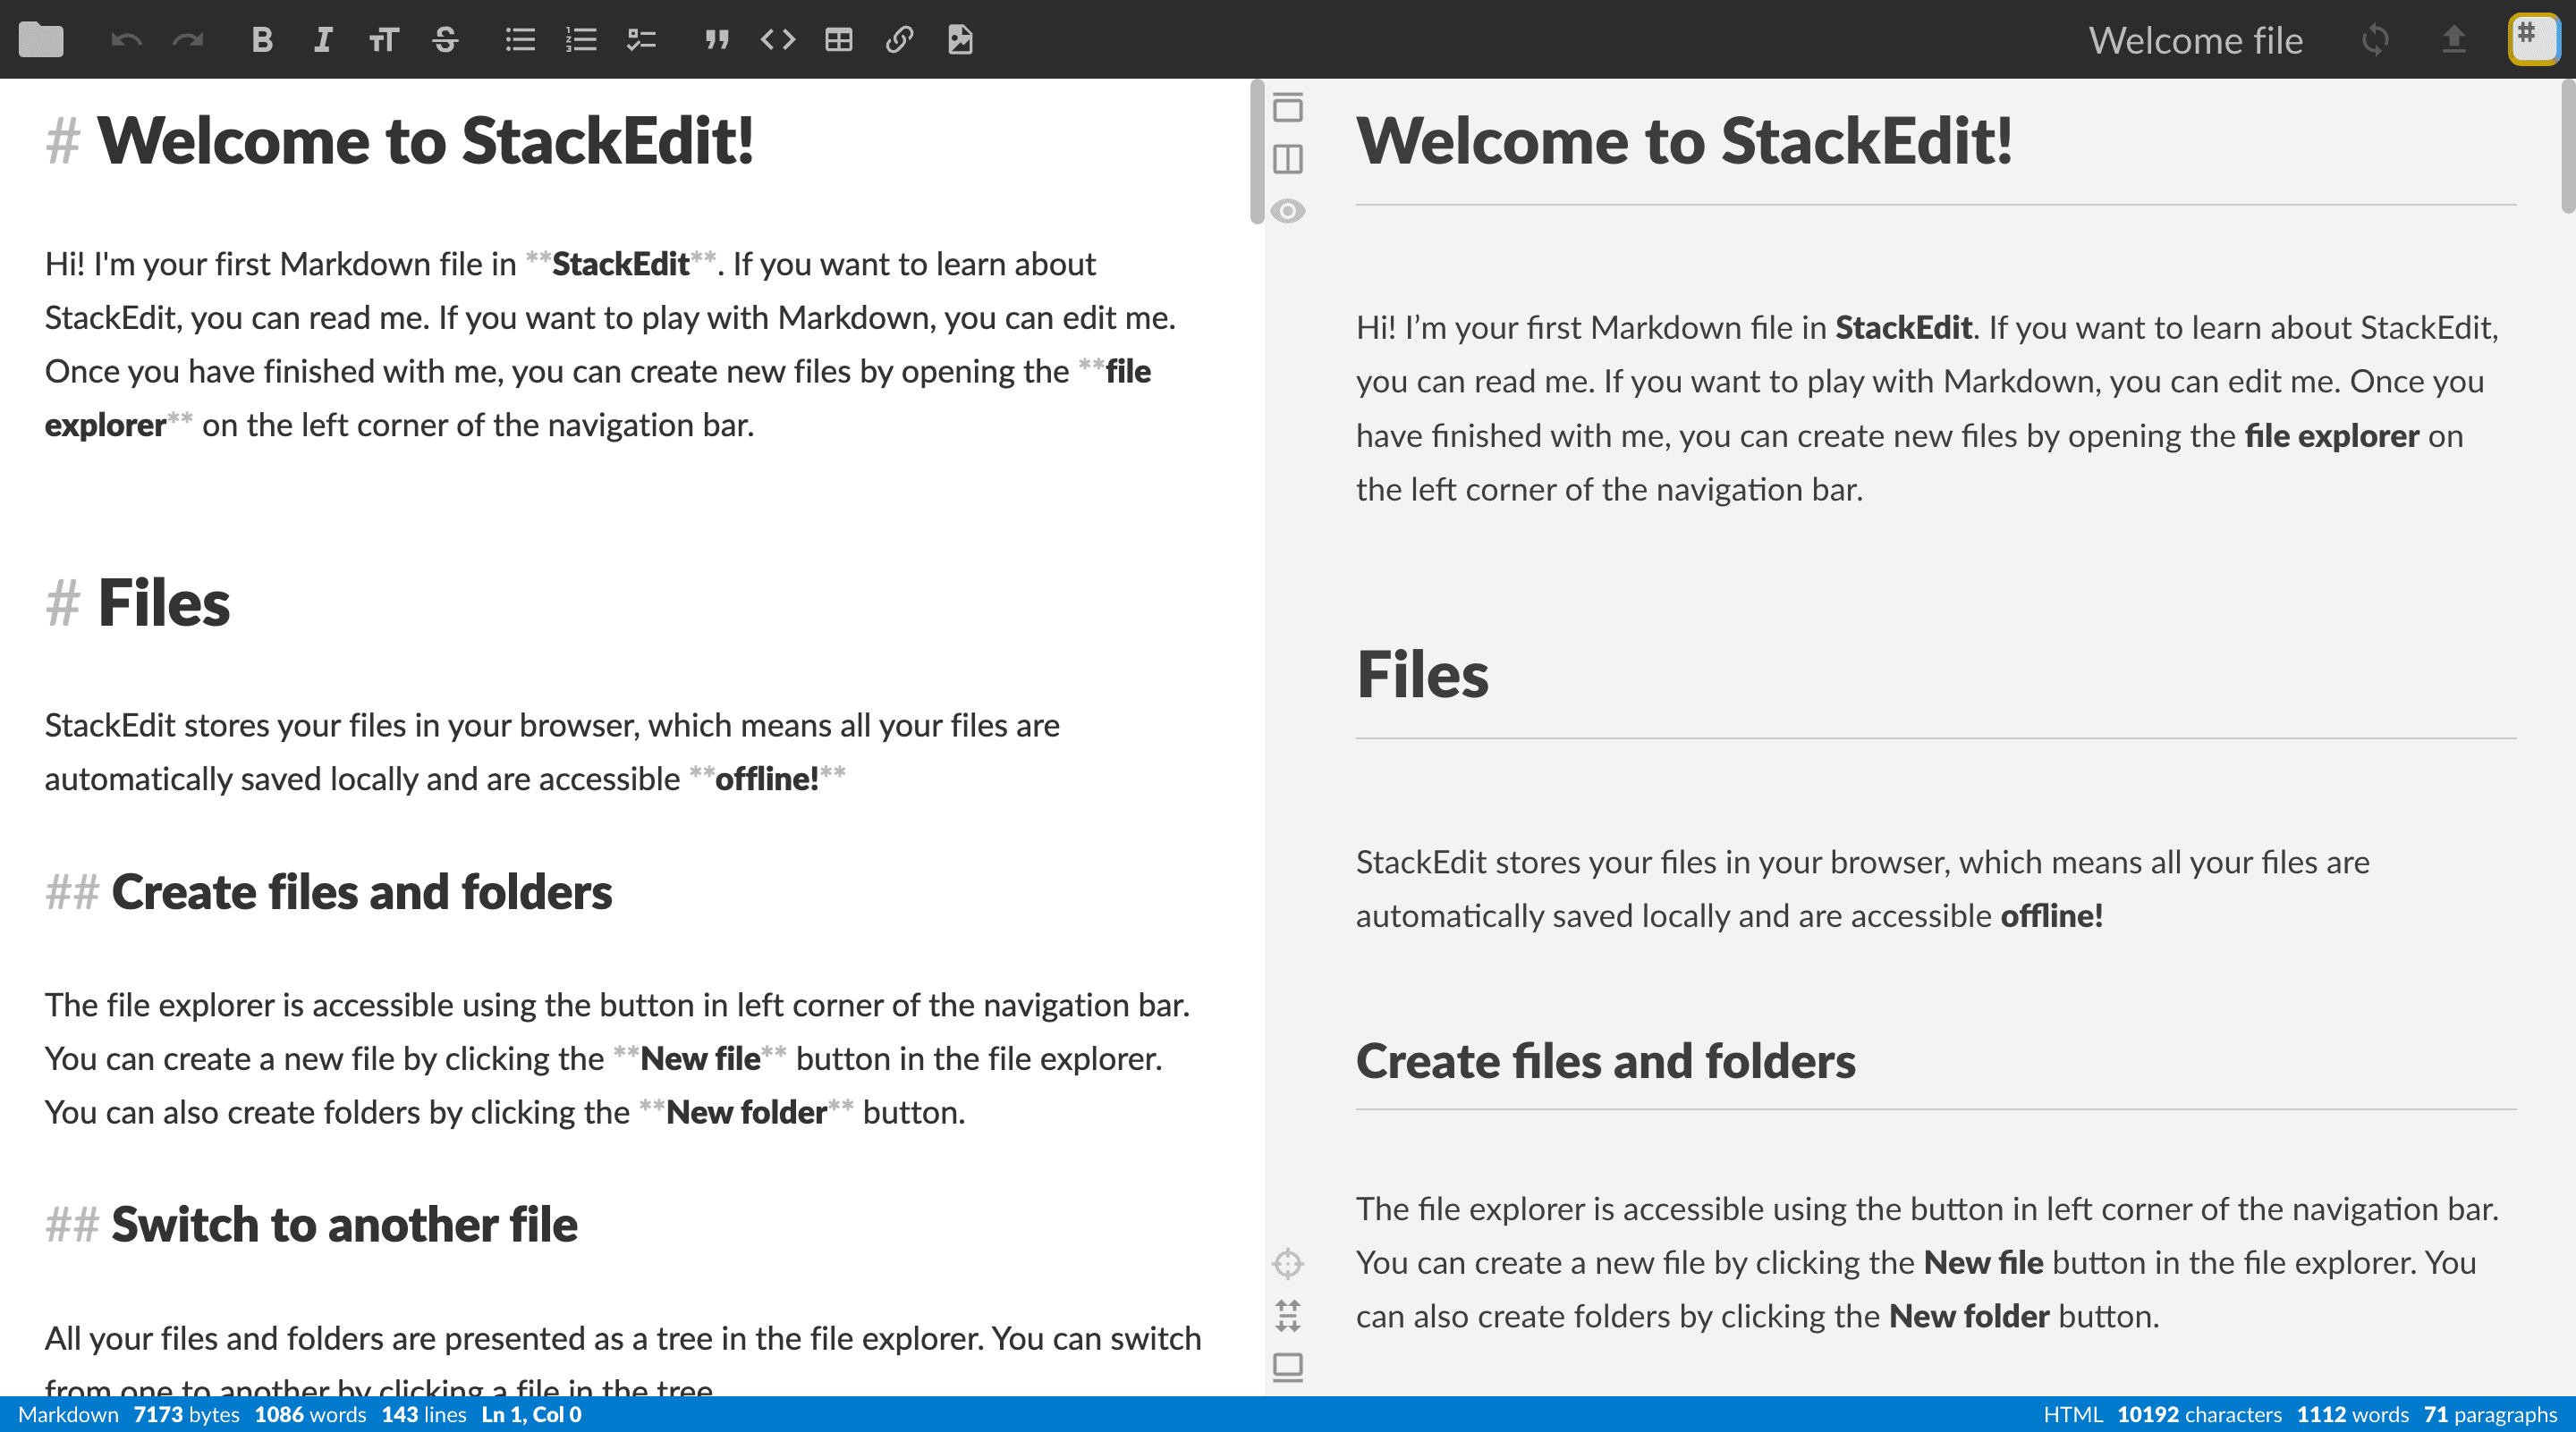This screenshot has height=1432, width=2576.
Task: Click the publish upload icon
Action: [2454, 40]
